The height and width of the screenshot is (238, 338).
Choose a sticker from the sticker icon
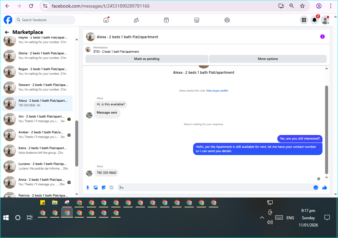tap(104, 188)
